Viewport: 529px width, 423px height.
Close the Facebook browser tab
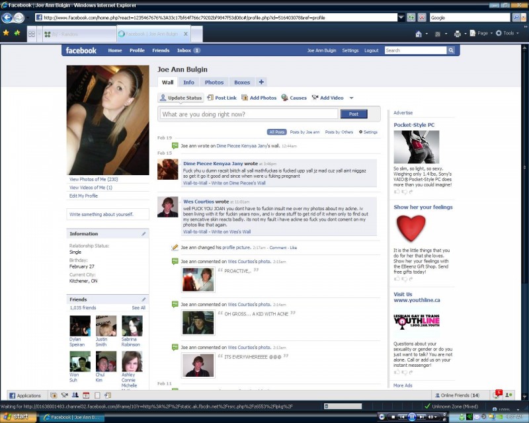pyautogui.click(x=186, y=34)
